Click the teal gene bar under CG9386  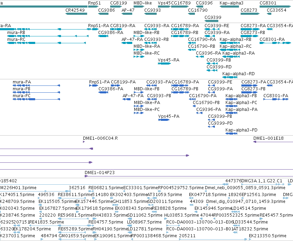point(103,14)
